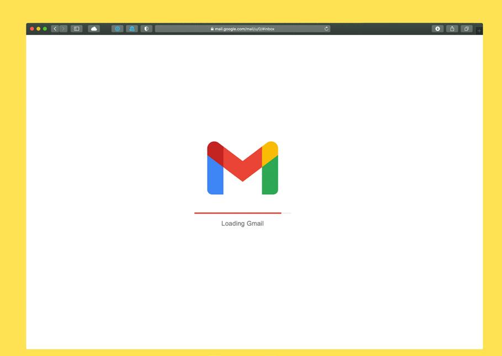502x356 pixels.
Task: Click the padlock icon in the address bar
Action: point(212,29)
